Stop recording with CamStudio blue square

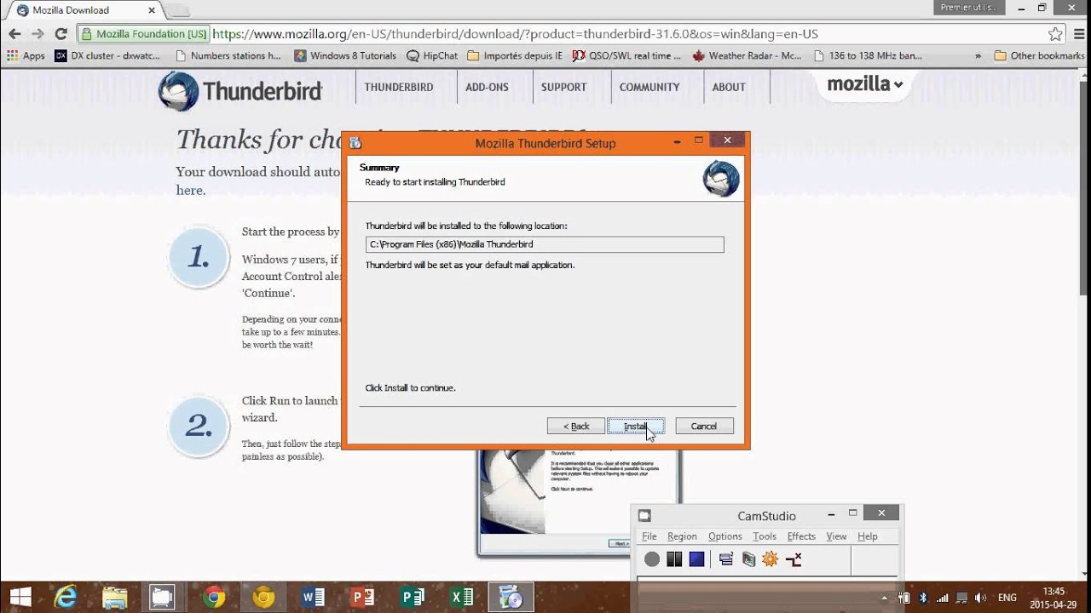[696, 559]
